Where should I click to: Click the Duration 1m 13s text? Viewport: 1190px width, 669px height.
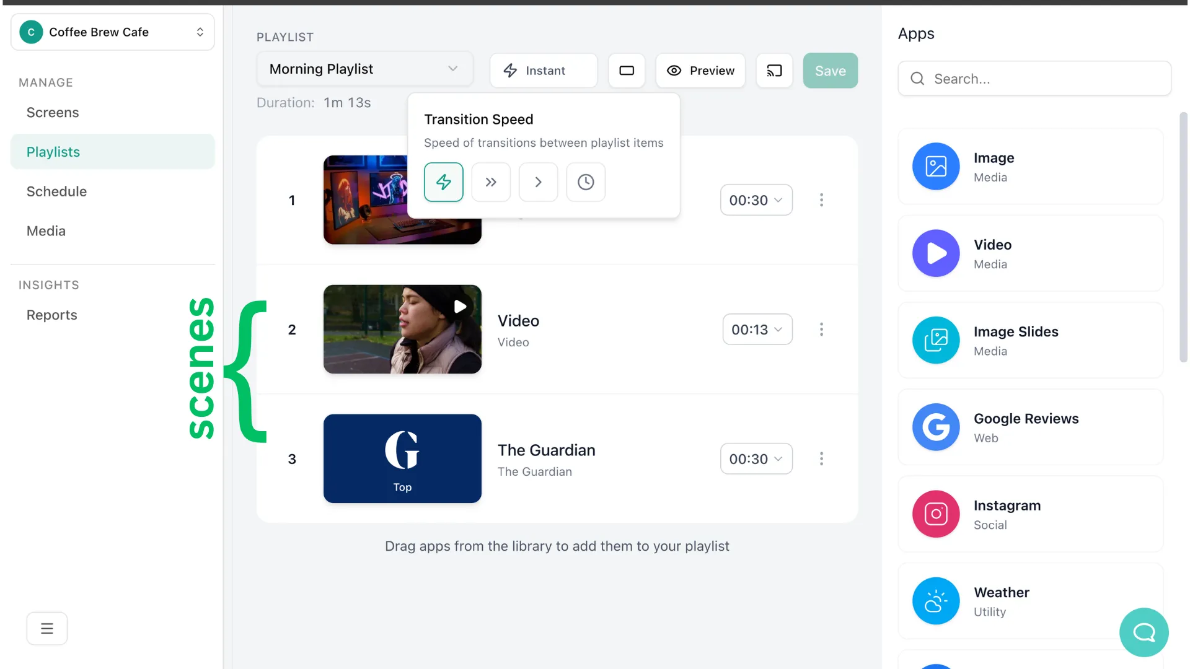tap(314, 103)
